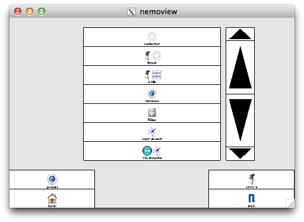Image resolution: width=304 pixels, height=222 pixels.
Task: Open the detector entry with circular icon
Action: [x=152, y=37]
